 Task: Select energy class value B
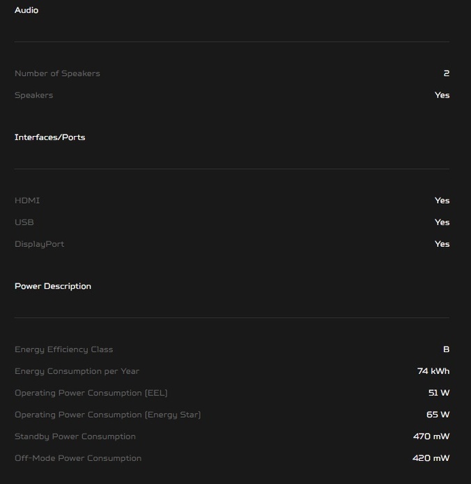(447, 349)
